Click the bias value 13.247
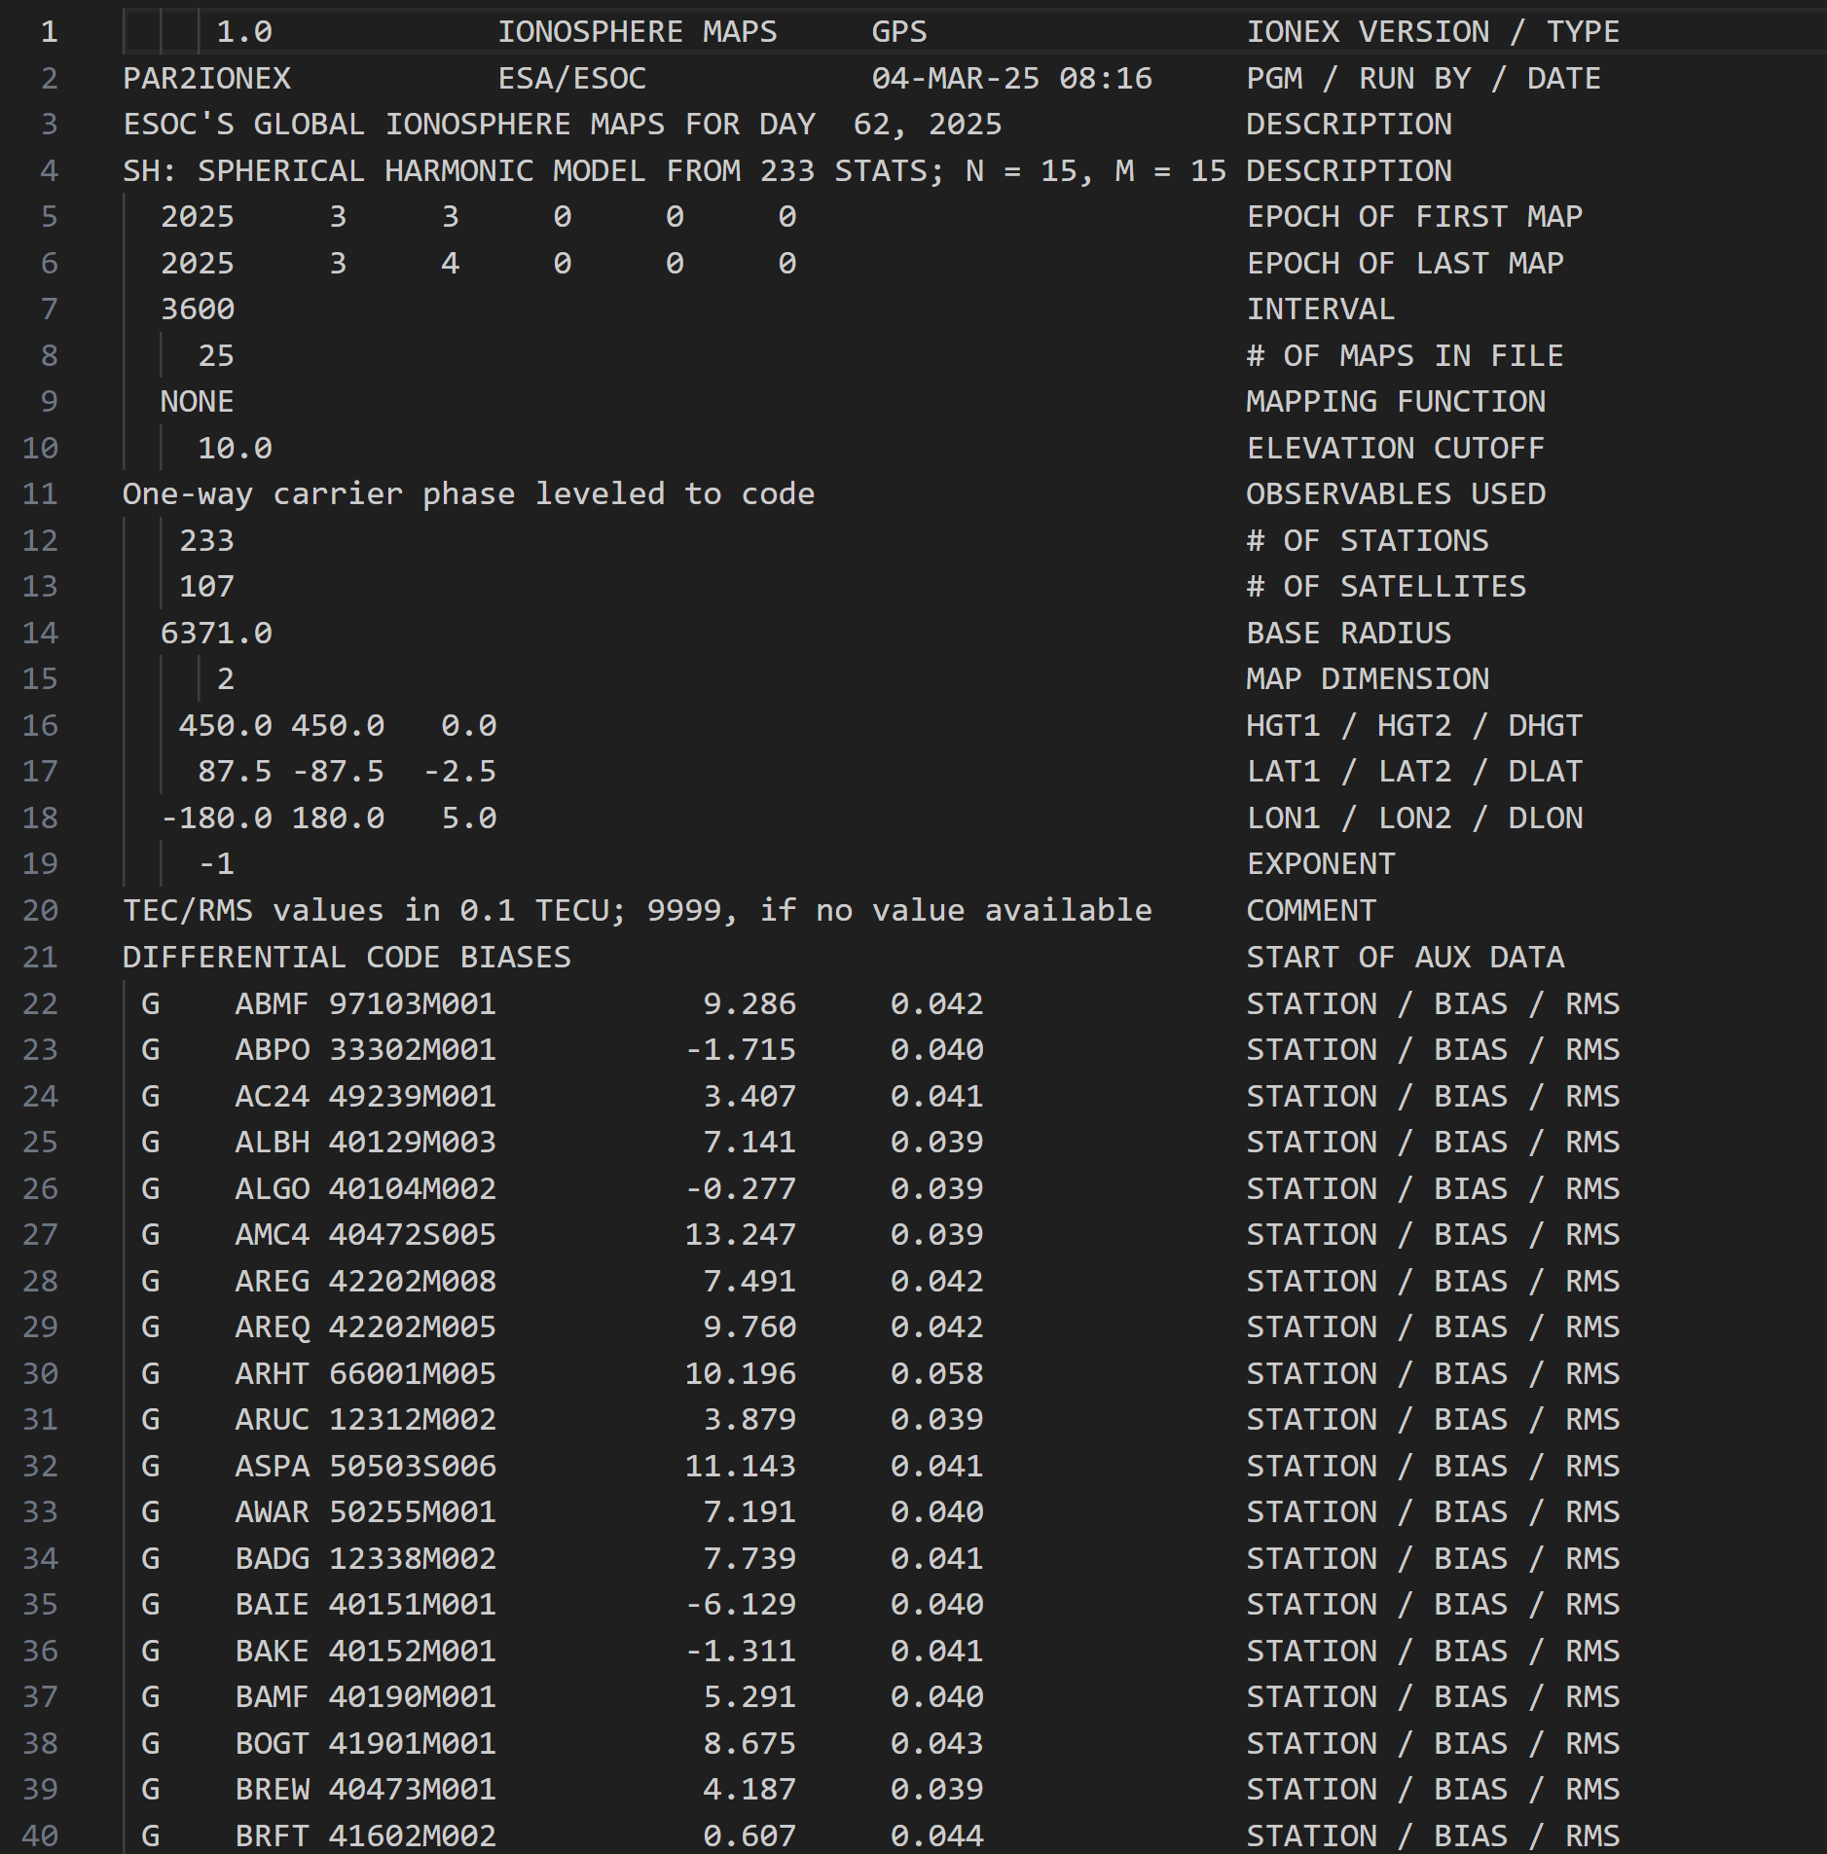This screenshot has width=1827, height=1854. click(740, 1234)
